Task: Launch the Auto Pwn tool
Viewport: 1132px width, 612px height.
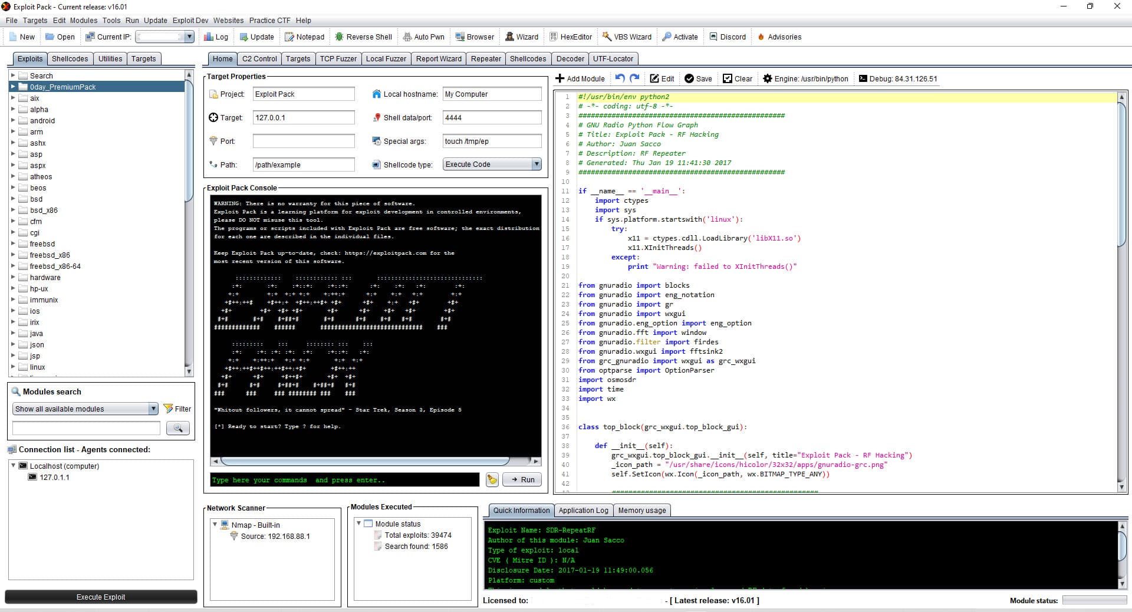Action: 423,37
